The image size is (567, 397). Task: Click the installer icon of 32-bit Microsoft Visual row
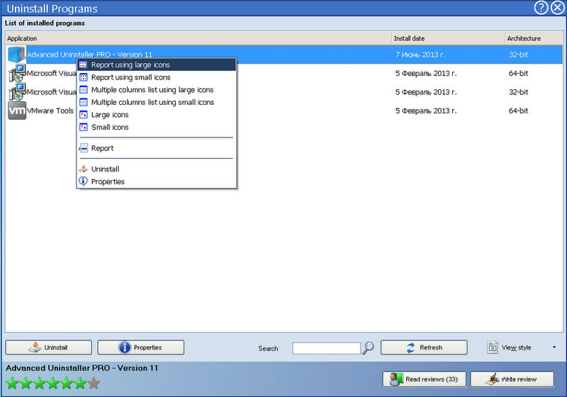pos(17,92)
